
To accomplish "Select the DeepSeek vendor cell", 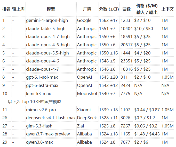I will point(87,118).
